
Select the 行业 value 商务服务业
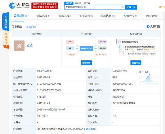pos(118,97)
